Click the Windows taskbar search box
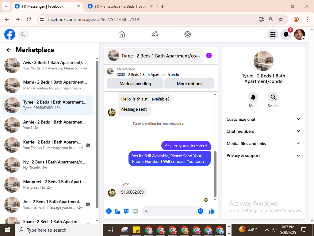This screenshot has height=236, width=314. 59,230
